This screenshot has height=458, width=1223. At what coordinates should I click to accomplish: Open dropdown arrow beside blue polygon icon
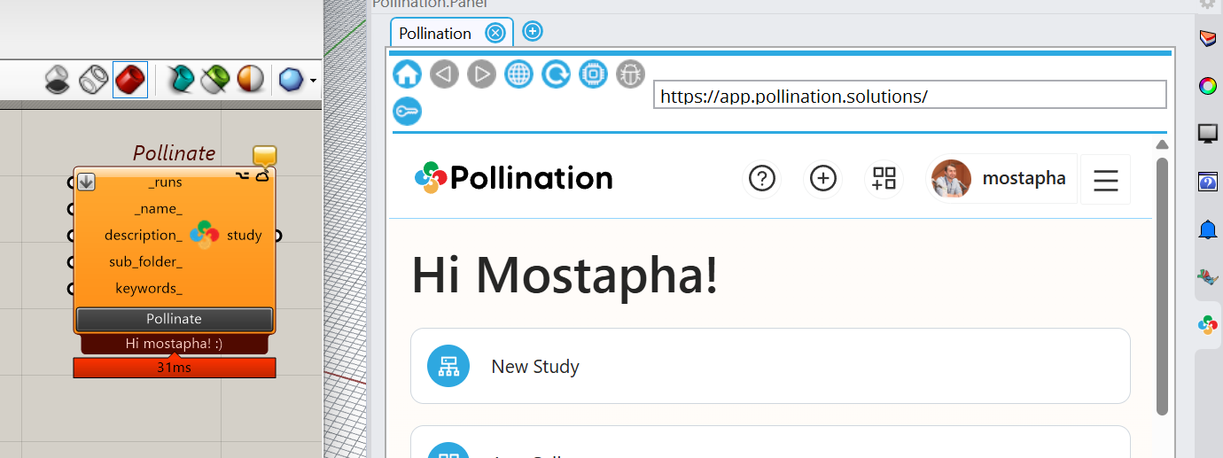coord(313,81)
